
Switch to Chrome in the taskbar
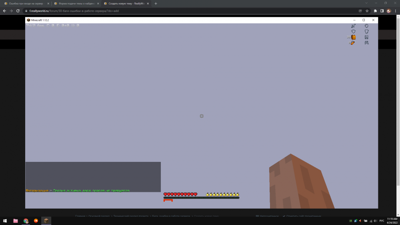[x=26, y=221]
